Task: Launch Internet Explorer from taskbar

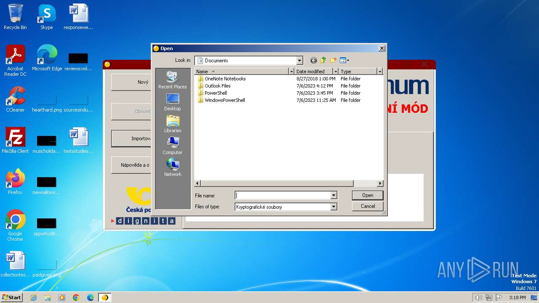Action: click(x=33, y=298)
